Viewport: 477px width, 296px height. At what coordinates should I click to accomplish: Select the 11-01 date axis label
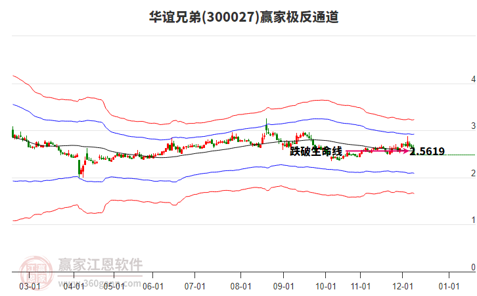point(361,286)
